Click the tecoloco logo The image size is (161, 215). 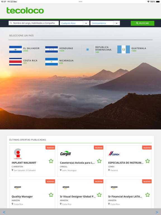click(x=25, y=11)
